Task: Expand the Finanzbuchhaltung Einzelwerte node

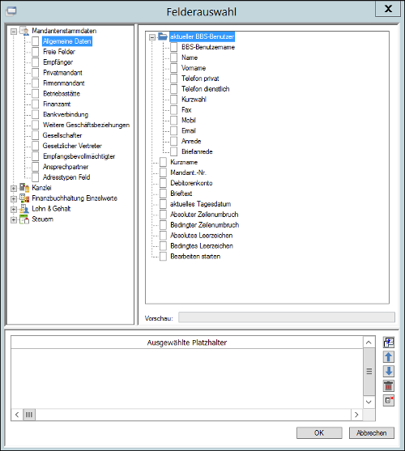Action: [x=14, y=198]
